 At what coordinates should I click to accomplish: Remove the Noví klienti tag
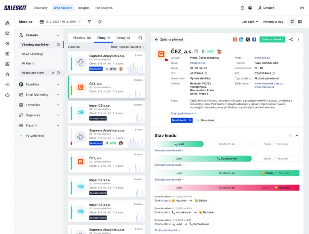pos(190,120)
